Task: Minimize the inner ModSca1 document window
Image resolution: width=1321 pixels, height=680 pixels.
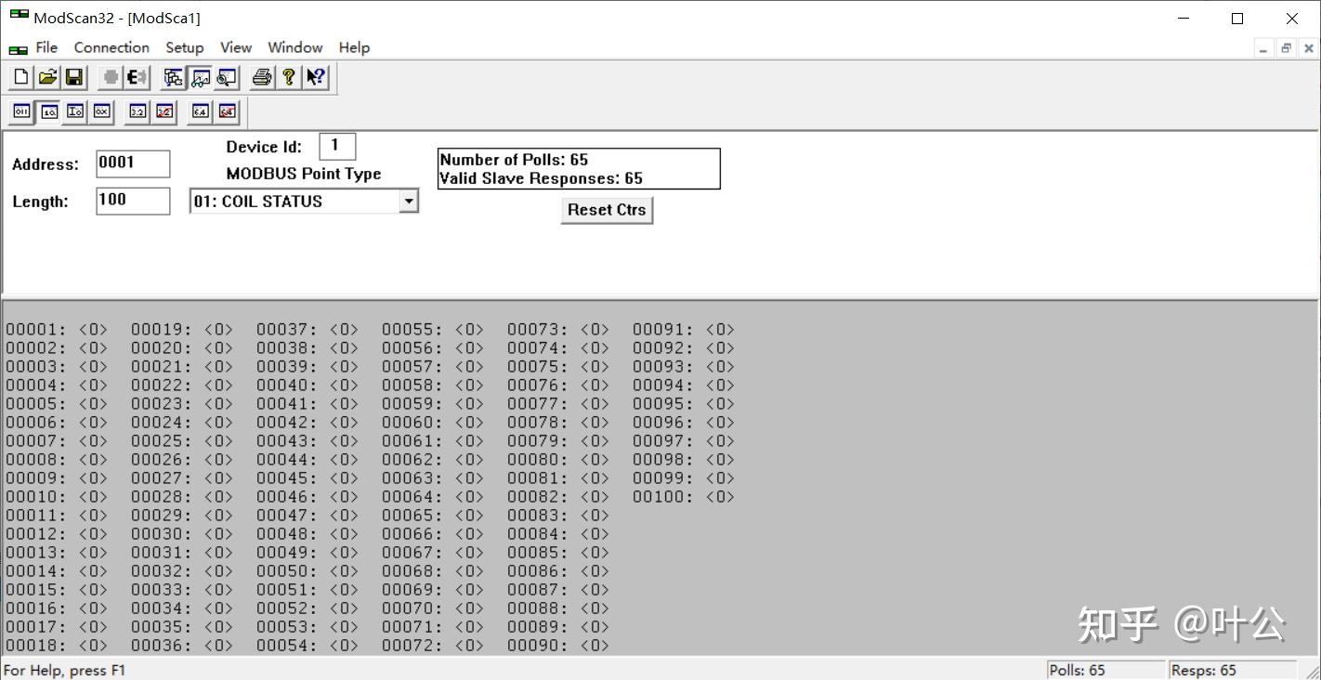Action: point(1263,48)
